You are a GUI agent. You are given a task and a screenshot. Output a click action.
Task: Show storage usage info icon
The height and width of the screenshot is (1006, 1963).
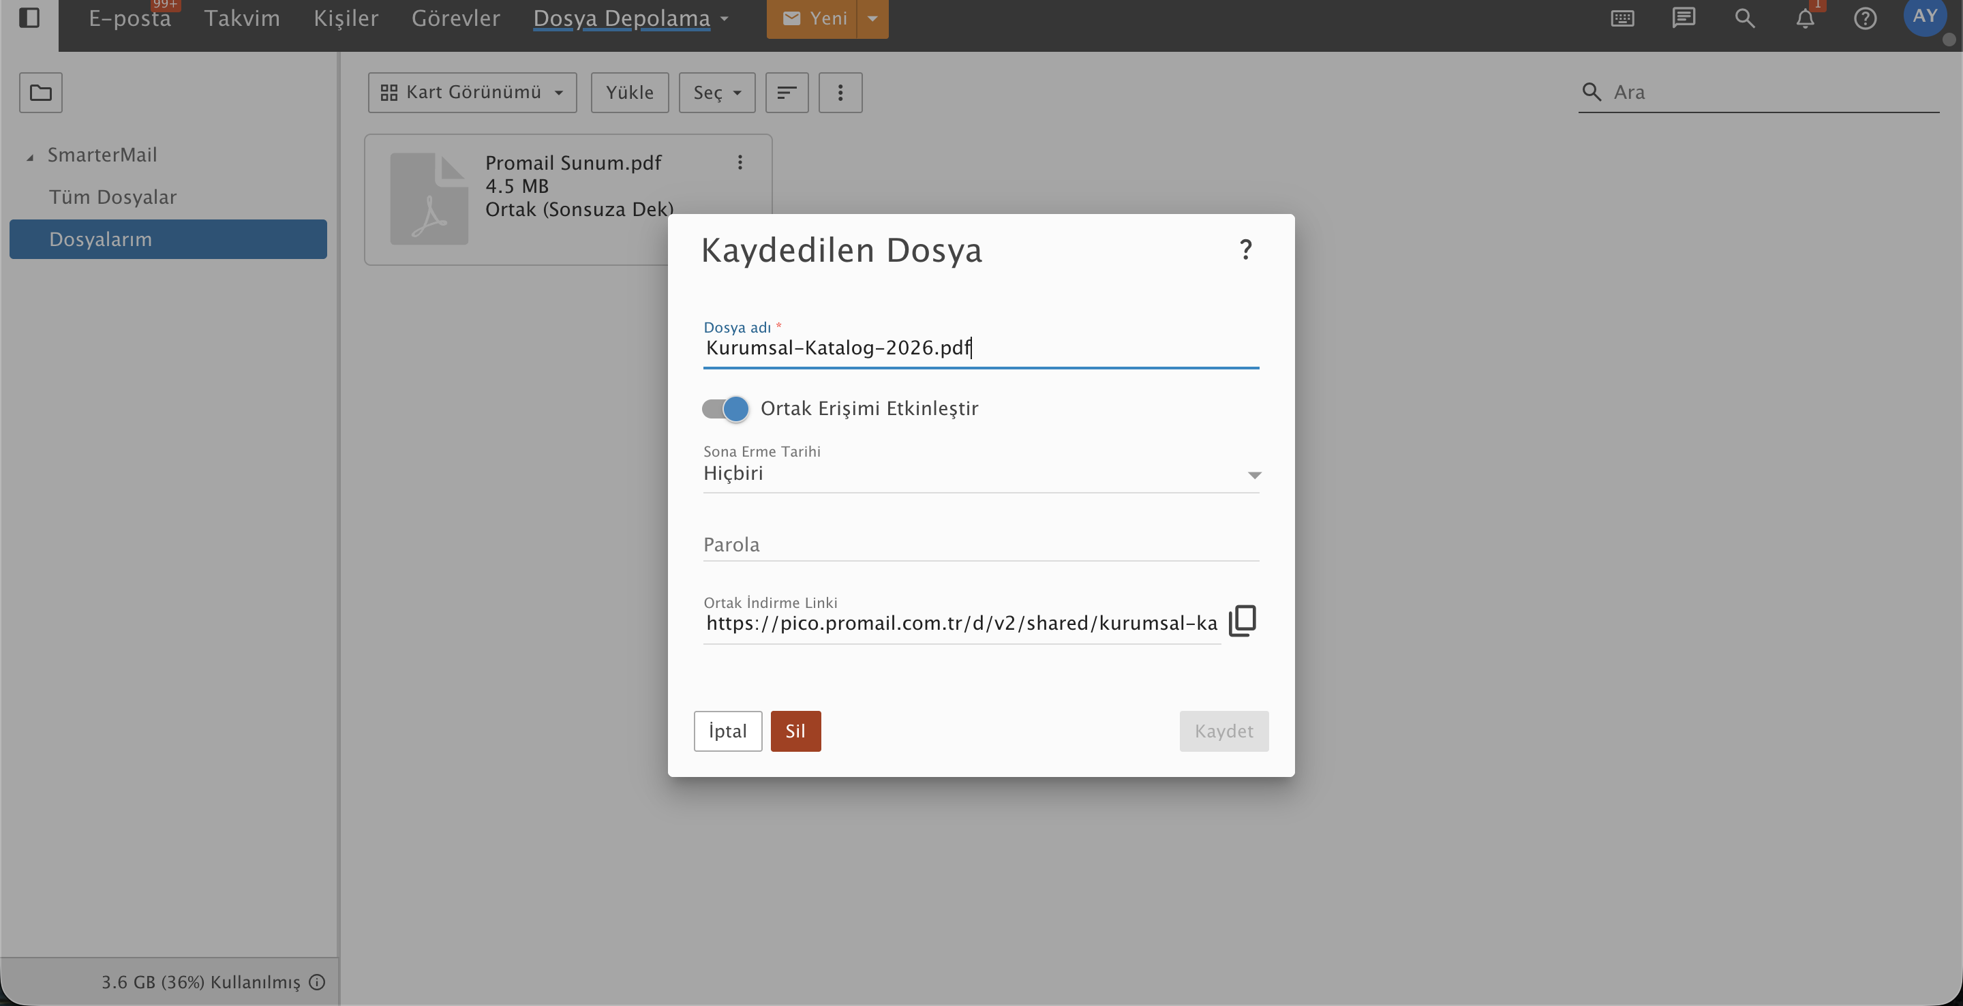[x=317, y=982]
